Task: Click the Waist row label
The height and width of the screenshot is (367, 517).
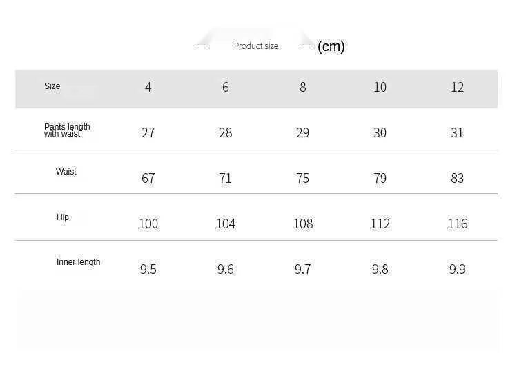Action: click(x=66, y=172)
